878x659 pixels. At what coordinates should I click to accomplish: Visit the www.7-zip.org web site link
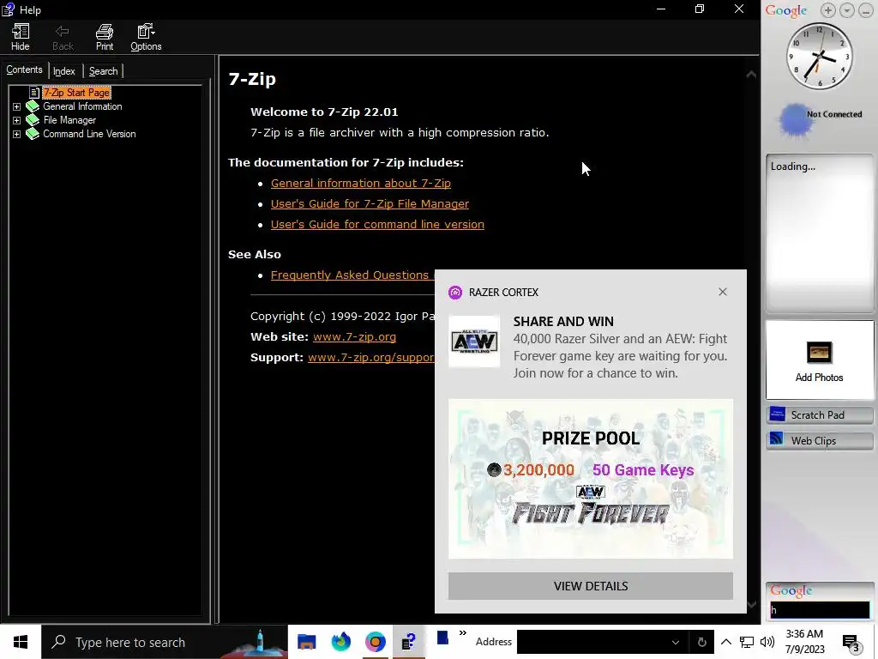(x=354, y=336)
